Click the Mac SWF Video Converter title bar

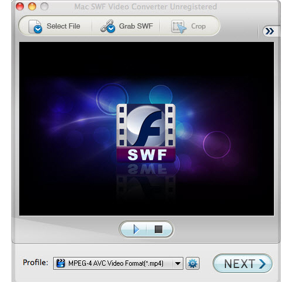[x=145, y=6]
